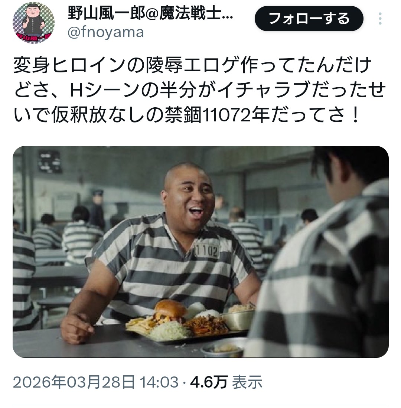Image resolution: width=401 pixels, height=408 pixels.
Task: Click the tweet line mentioning Hシーンの半分
Action: [x=199, y=89]
